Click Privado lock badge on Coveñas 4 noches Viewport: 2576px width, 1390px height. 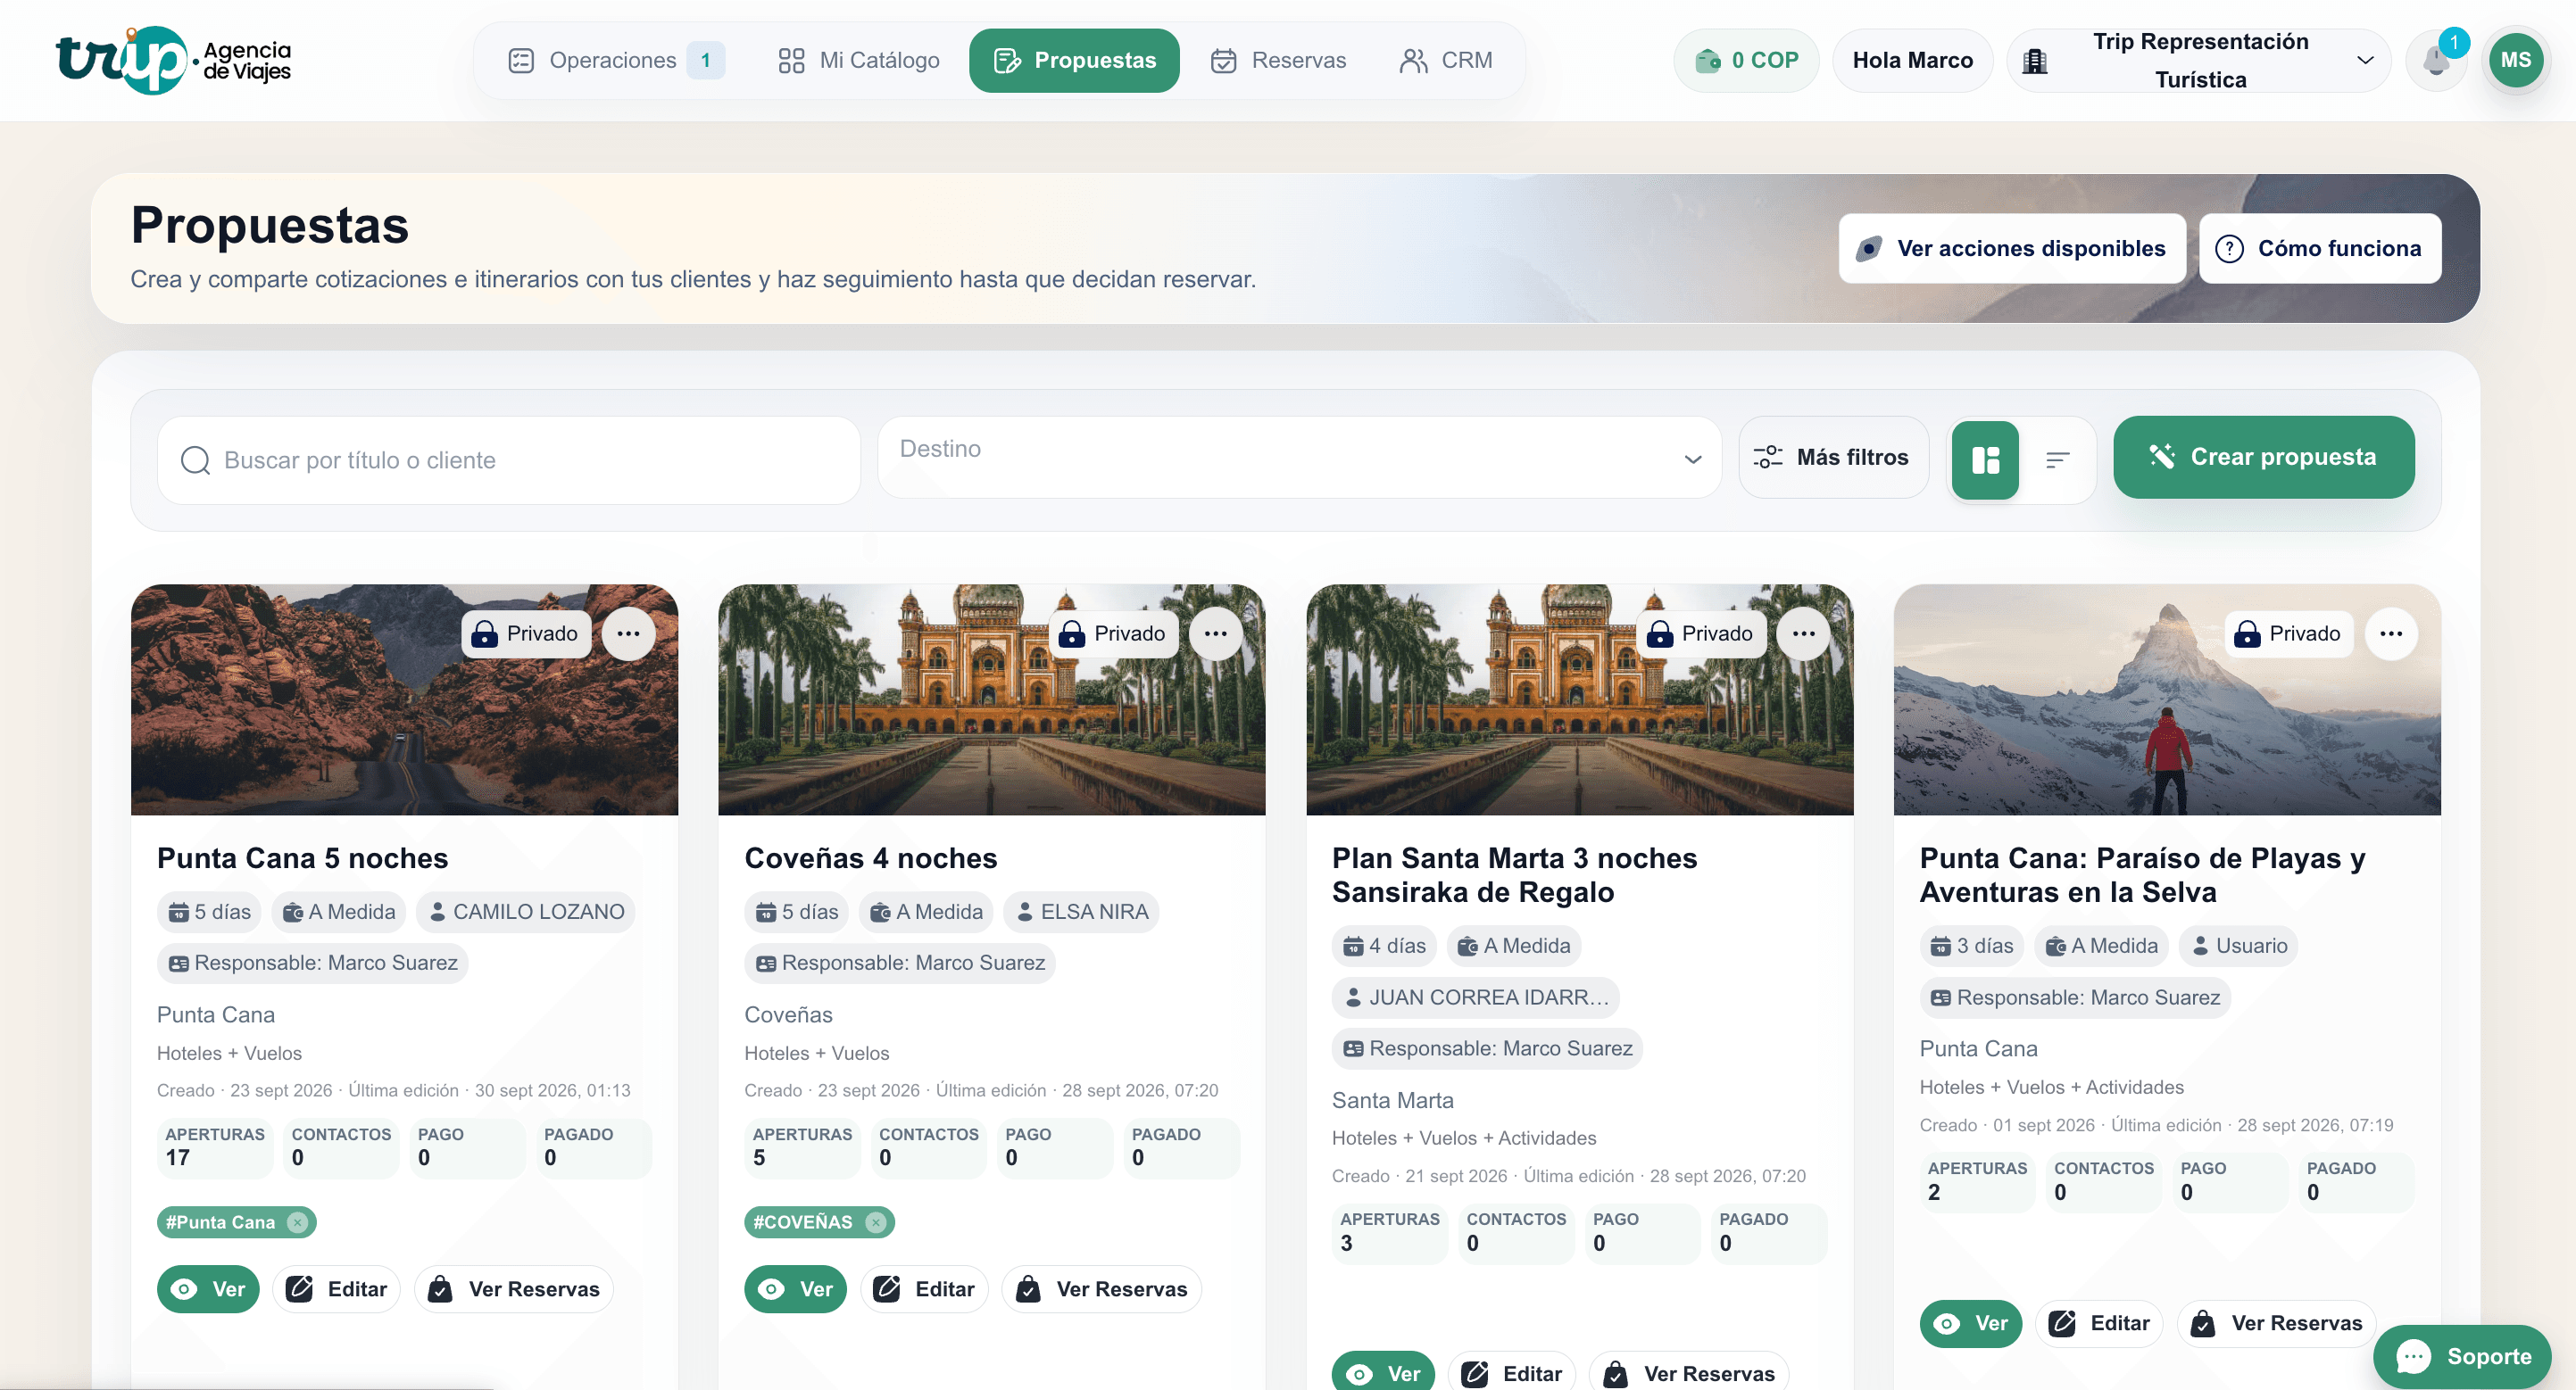(x=1113, y=633)
